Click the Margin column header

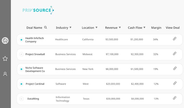point(156,28)
